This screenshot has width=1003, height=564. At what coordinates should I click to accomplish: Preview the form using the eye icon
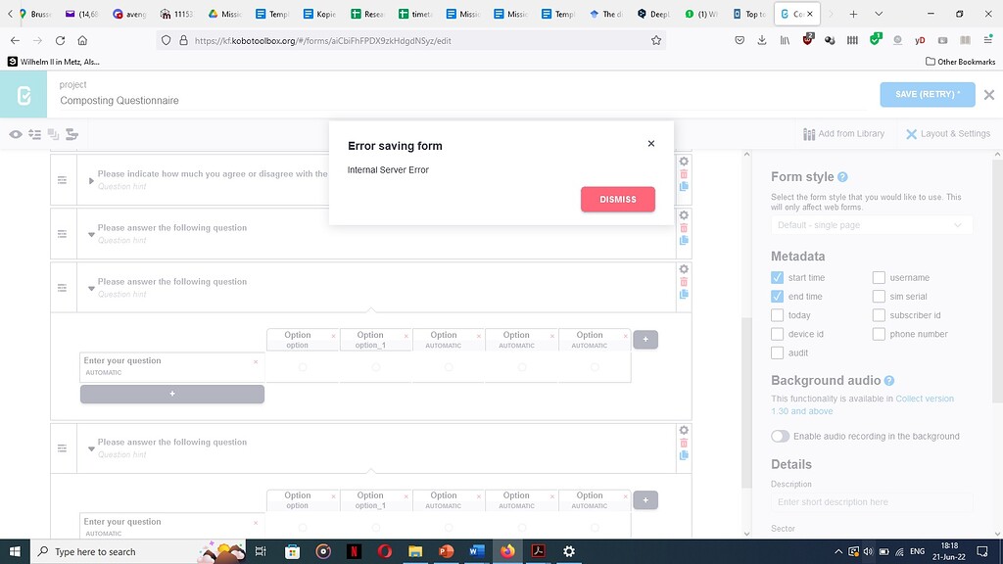click(16, 134)
